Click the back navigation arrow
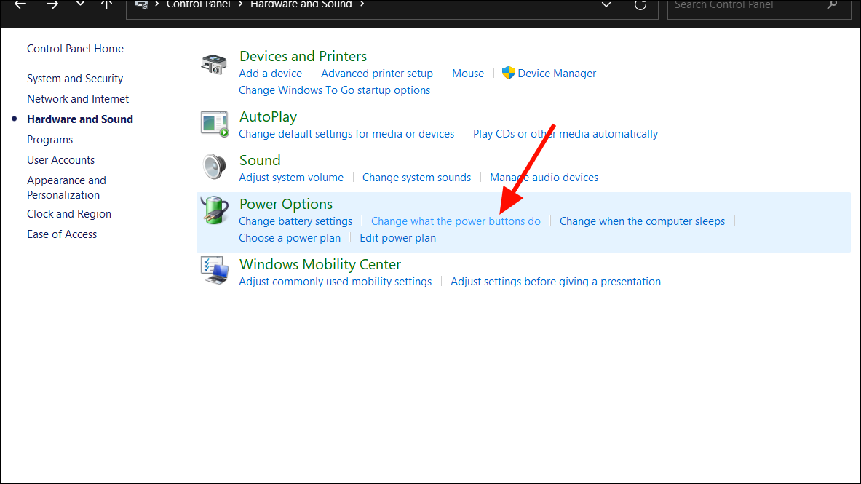The height and width of the screenshot is (484, 861). 19,6
